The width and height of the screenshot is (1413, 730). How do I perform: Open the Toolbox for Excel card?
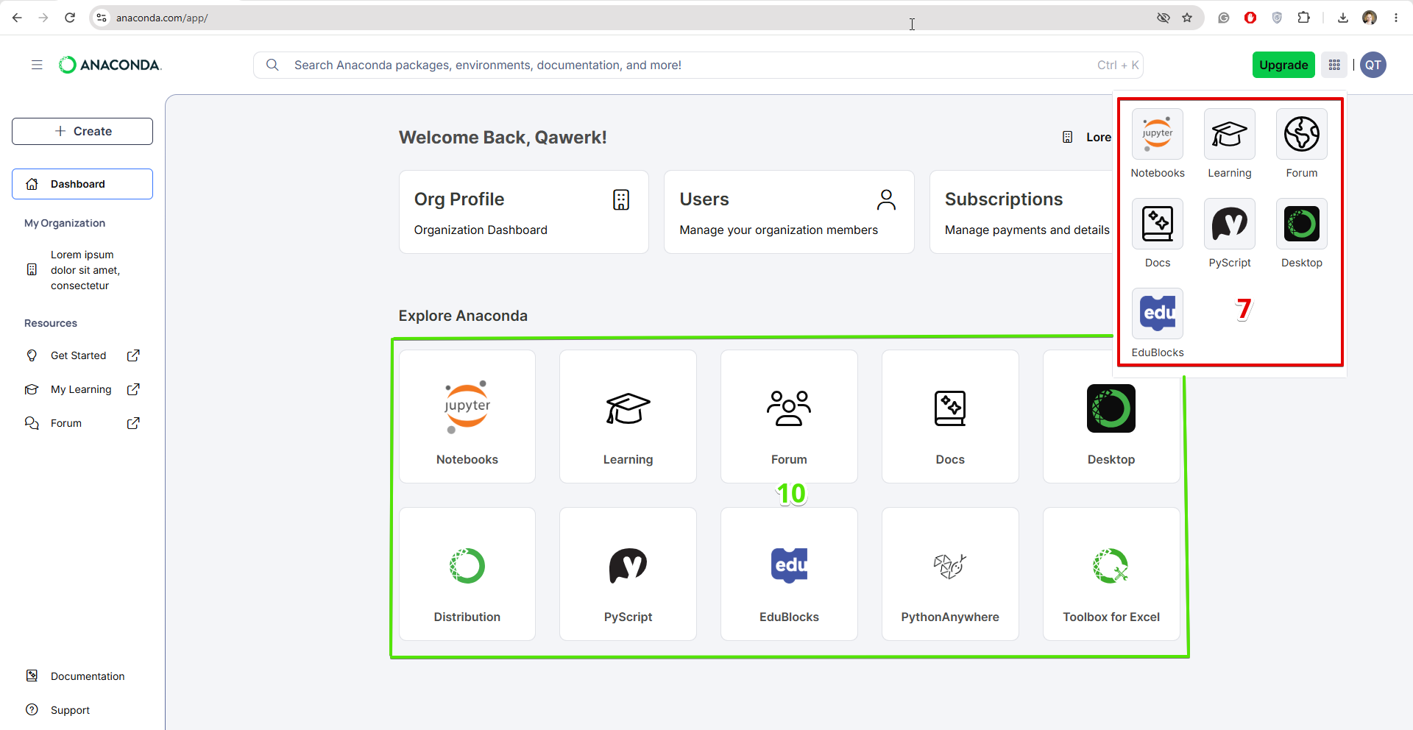click(x=1111, y=574)
